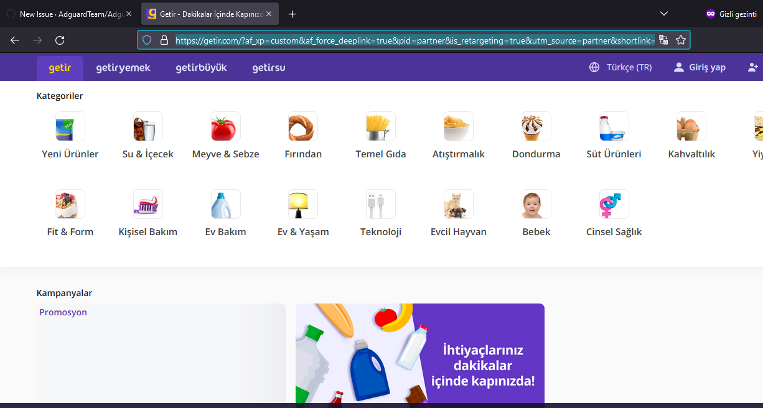The width and height of the screenshot is (763, 408).
Task: Open the Promosyon link under Kampanyalar
Action: [63, 312]
